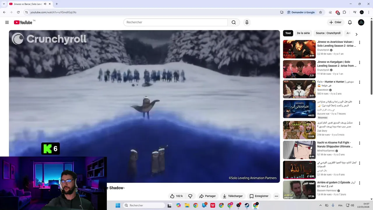Bookmark this page with the star
The image size is (373, 210).
coord(321,12)
